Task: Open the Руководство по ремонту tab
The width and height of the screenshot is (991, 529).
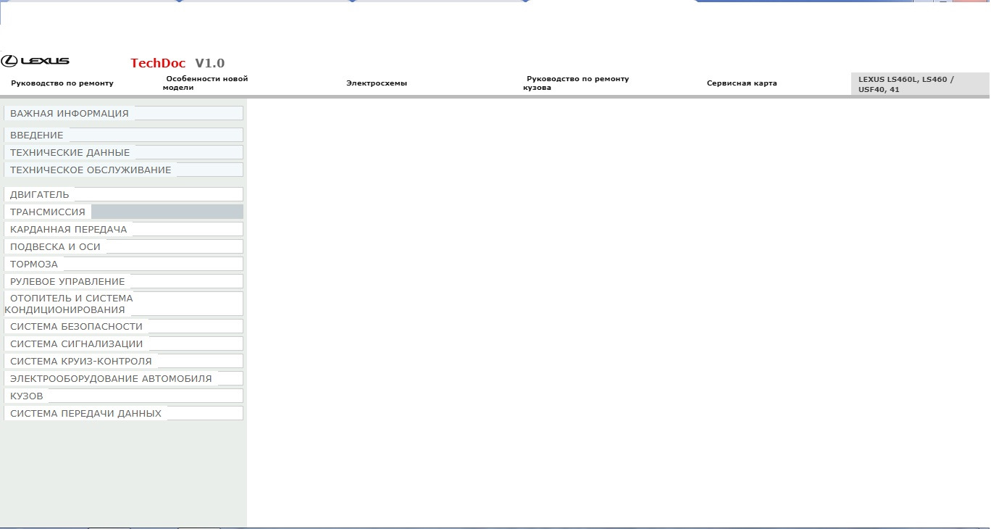Action: coord(62,83)
